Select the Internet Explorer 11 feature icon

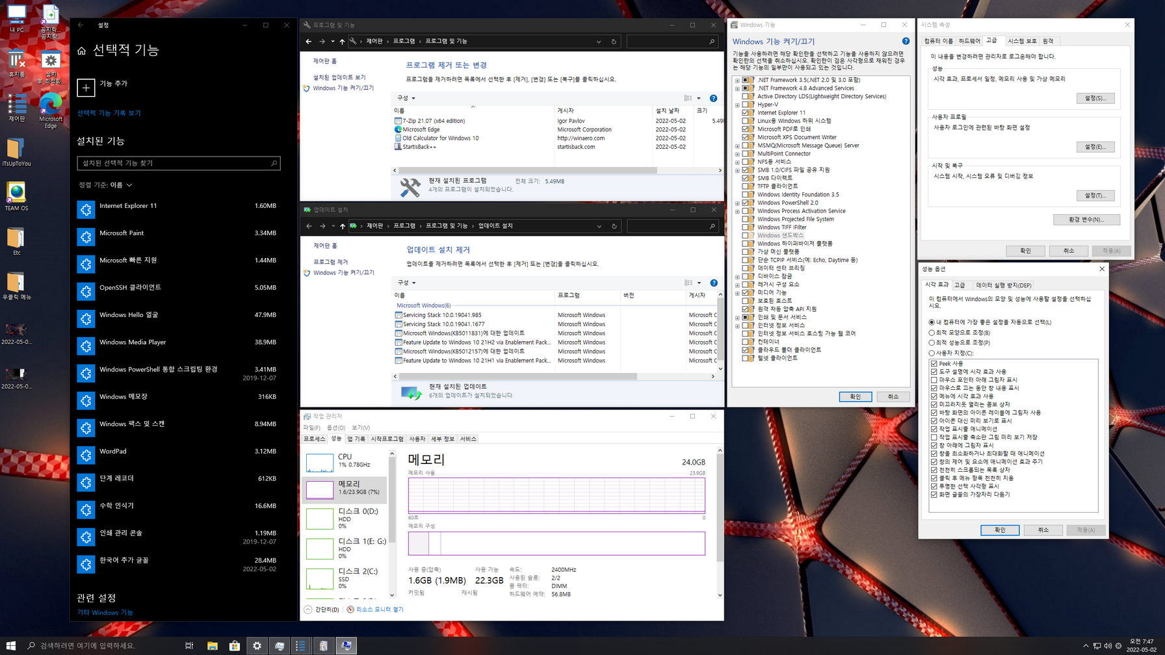[x=86, y=209]
